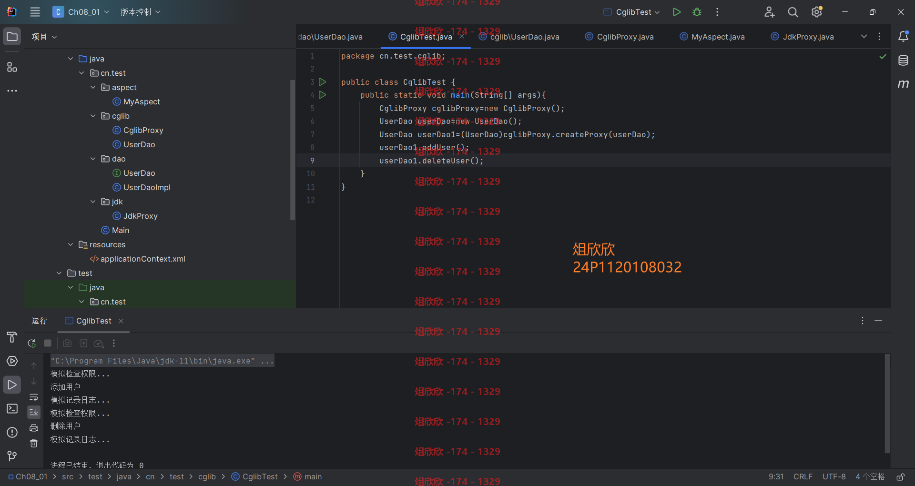Print the console output
The height and width of the screenshot is (486, 915).
(x=34, y=428)
